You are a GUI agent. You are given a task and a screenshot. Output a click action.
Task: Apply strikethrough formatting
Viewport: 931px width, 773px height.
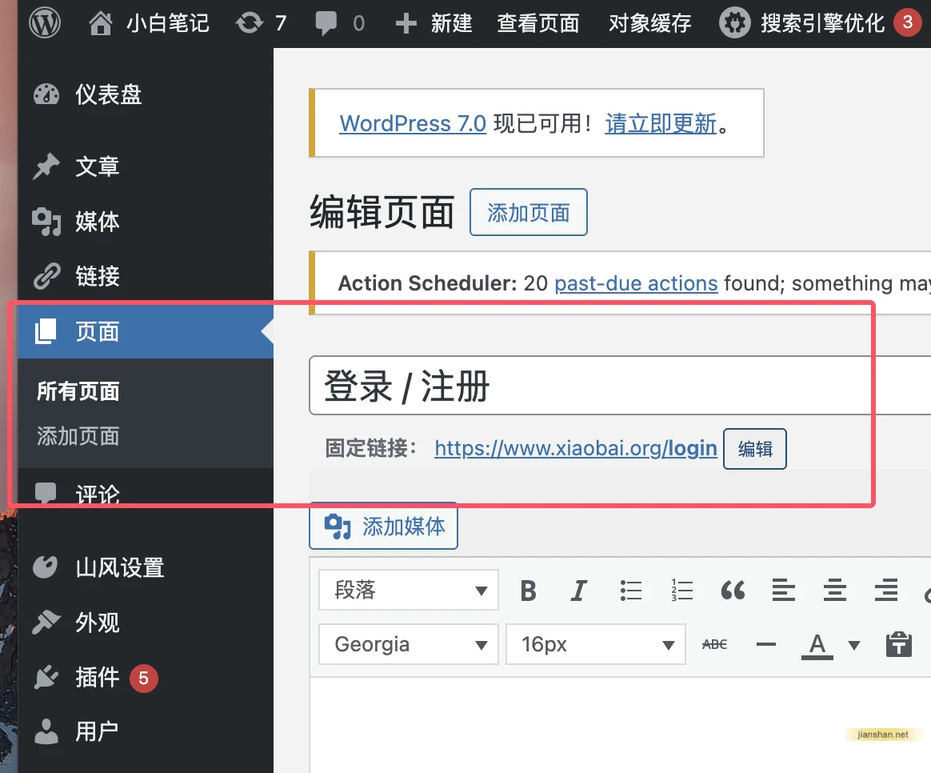click(x=714, y=645)
